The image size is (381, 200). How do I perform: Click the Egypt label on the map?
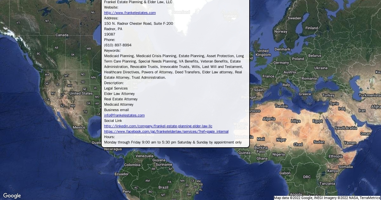(317, 121)
